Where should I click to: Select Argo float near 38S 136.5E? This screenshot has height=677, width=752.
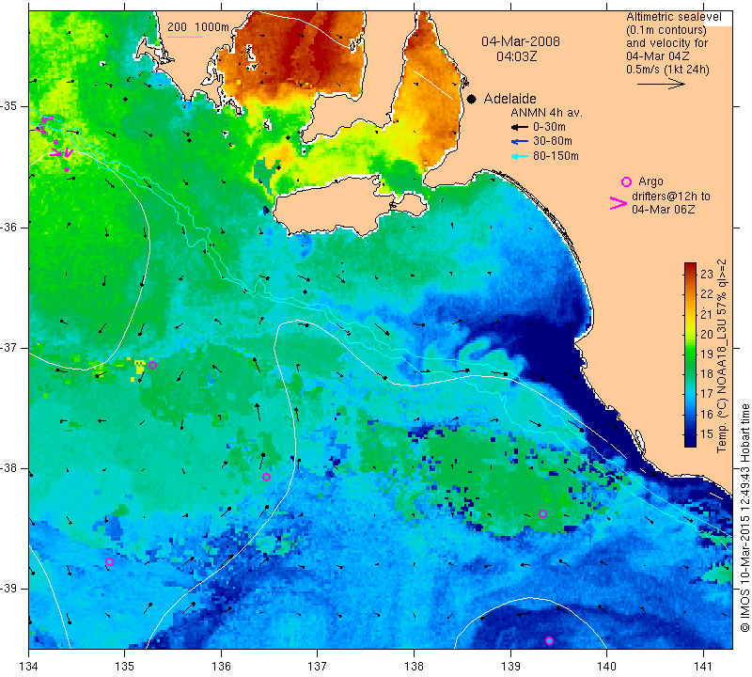pyautogui.click(x=267, y=477)
